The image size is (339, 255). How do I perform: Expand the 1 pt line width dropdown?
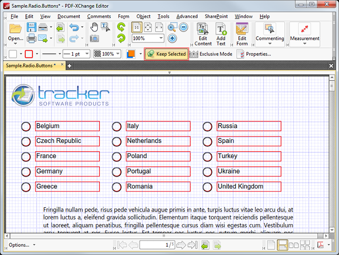click(87, 54)
